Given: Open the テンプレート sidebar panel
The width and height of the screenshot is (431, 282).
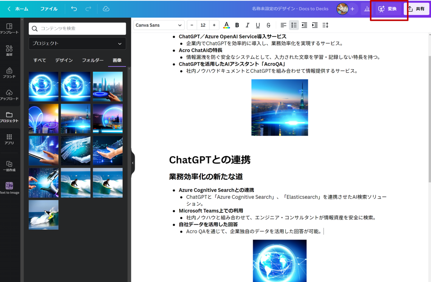Looking at the screenshot, I should (9, 28).
